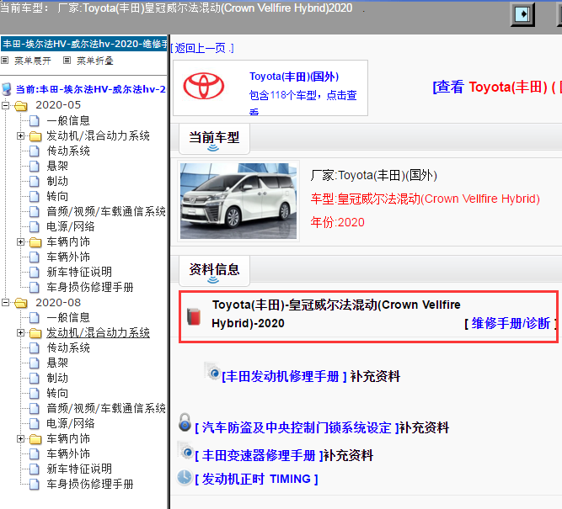Click the 发动机/混合动力系统 folder icon under 2020-05
This screenshot has height=509, width=562.
click(35, 136)
